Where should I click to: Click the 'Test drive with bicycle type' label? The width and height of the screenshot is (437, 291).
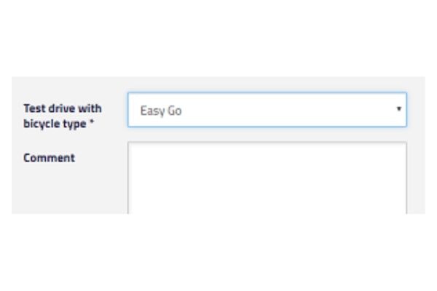[x=63, y=116]
